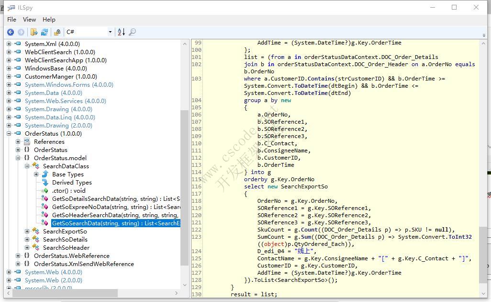Image resolution: width=491 pixels, height=302 pixels.
Task: Expand the SearchExportSo class node
Action: [x=27, y=232]
